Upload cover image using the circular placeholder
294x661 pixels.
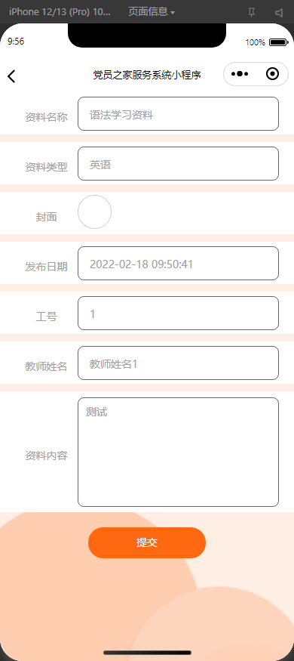click(x=95, y=212)
